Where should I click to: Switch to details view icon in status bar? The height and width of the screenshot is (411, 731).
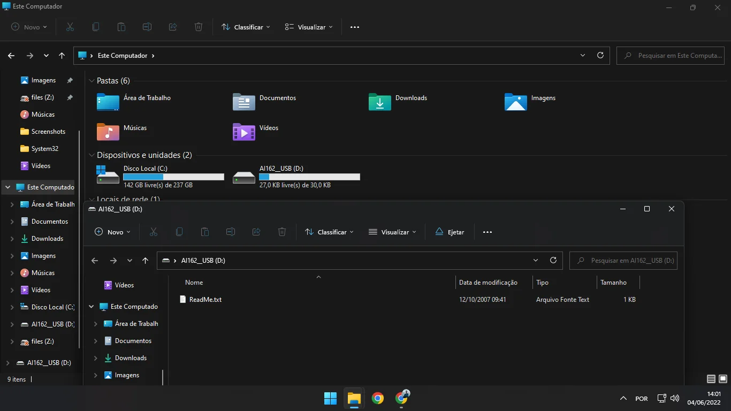711,379
